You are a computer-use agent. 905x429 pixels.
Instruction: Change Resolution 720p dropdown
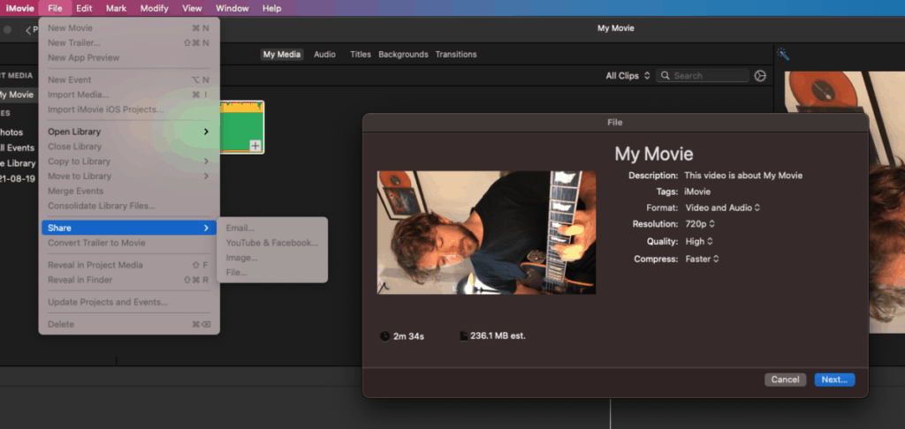700,223
